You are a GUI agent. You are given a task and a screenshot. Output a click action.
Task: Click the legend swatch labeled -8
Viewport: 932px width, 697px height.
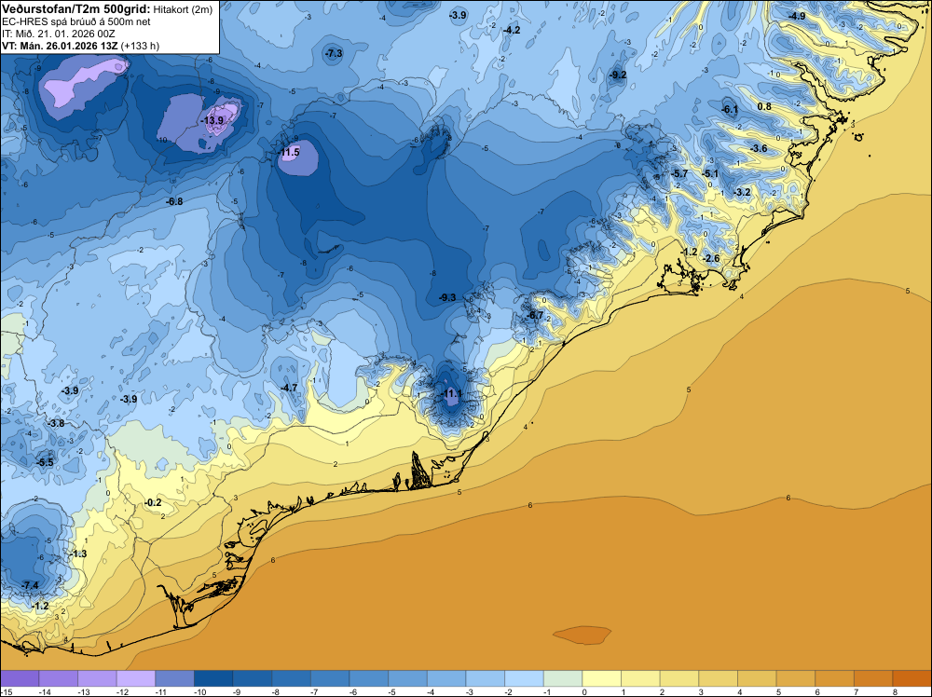click(x=291, y=679)
